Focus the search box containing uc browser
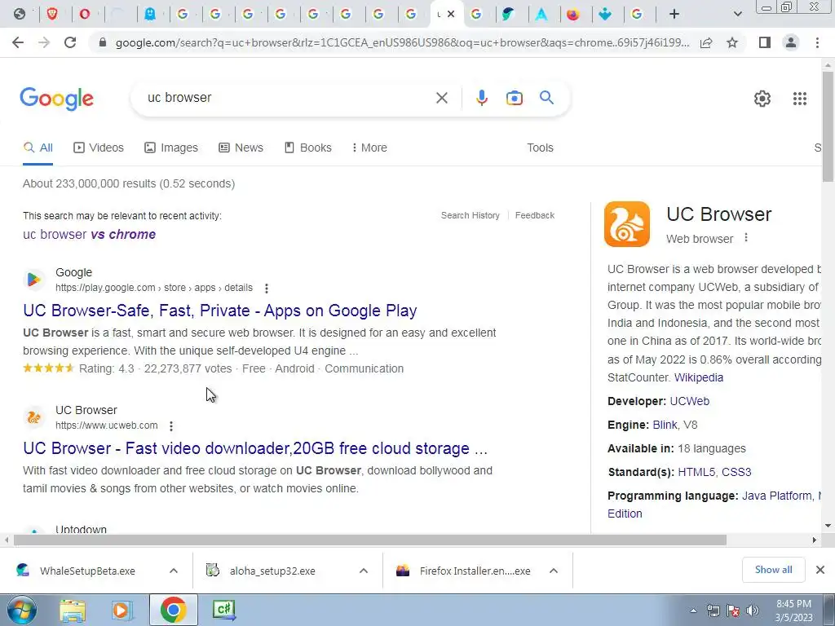Screen dimensions: 835x626 click(288, 98)
